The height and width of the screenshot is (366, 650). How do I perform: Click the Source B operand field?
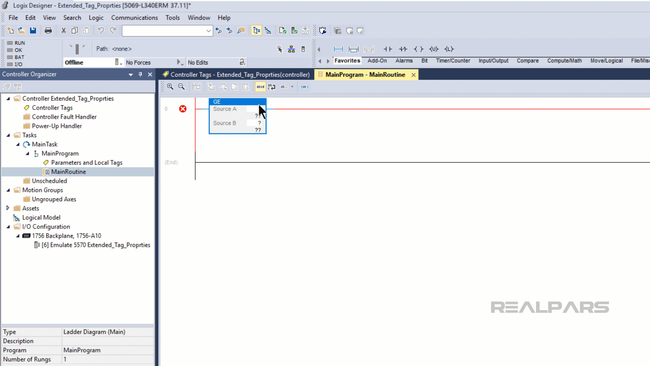pos(254,123)
